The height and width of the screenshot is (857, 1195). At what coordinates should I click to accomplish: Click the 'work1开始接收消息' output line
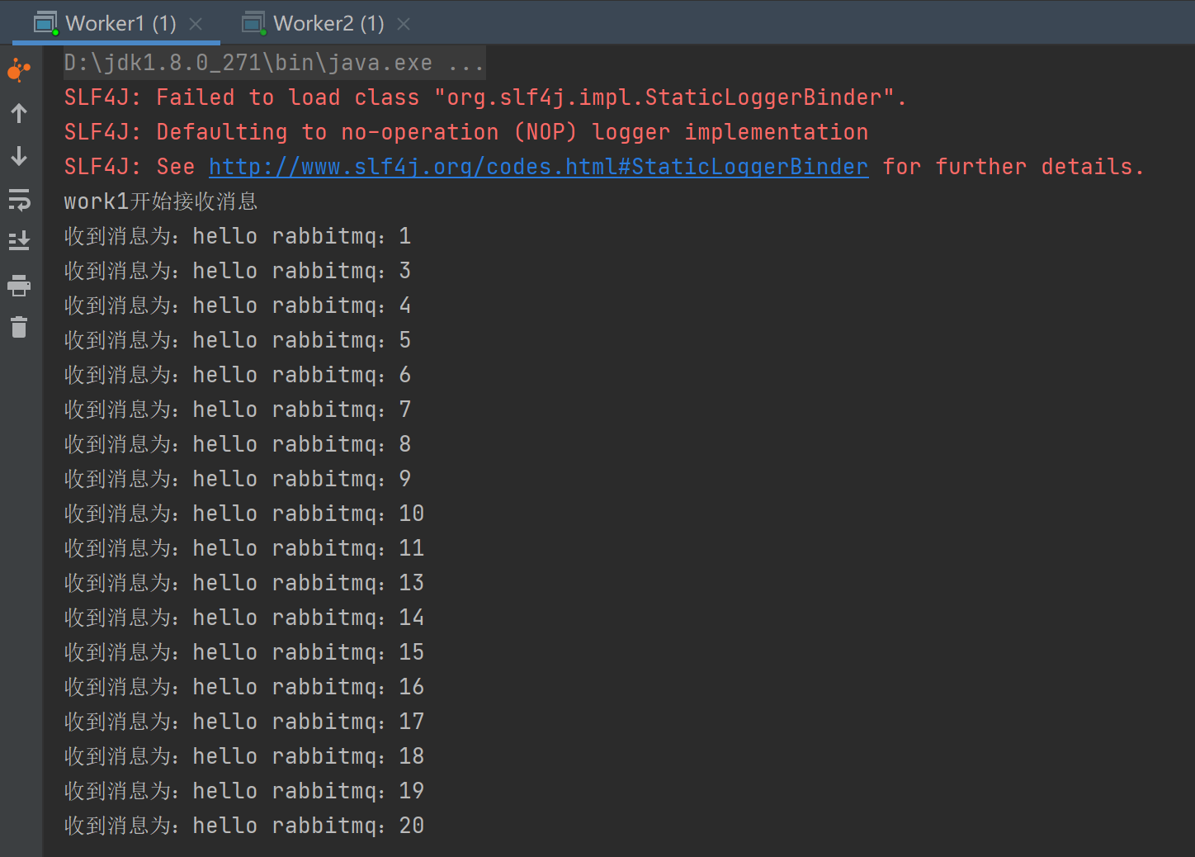click(161, 201)
